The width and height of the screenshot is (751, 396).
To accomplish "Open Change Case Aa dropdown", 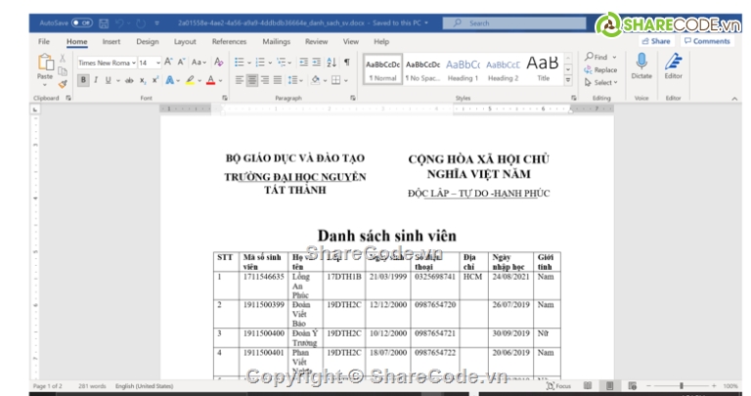I will coord(199,63).
